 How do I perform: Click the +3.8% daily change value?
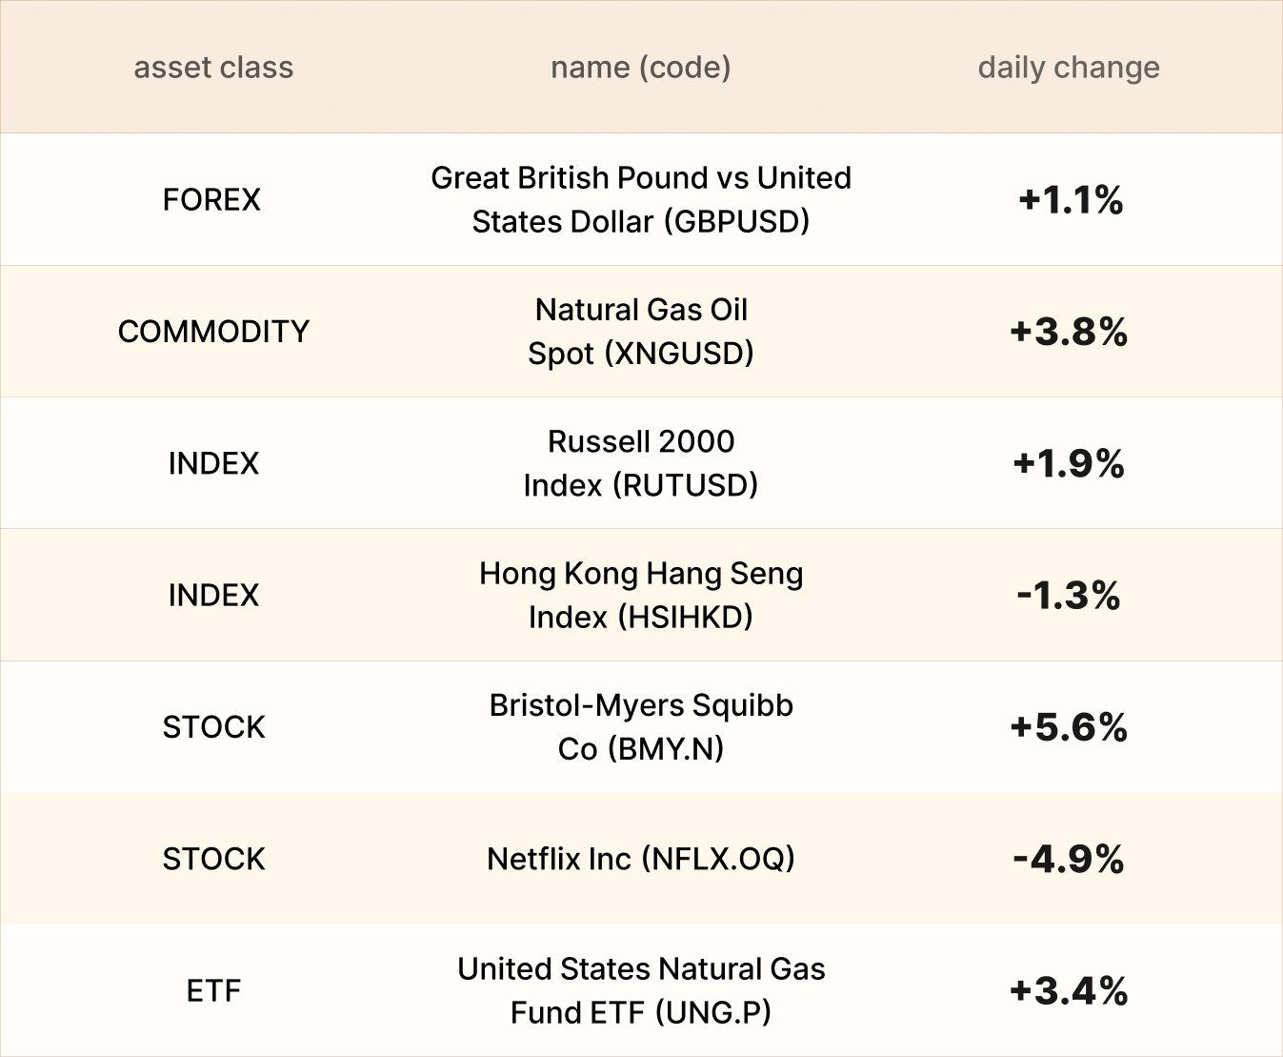(1069, 332)
